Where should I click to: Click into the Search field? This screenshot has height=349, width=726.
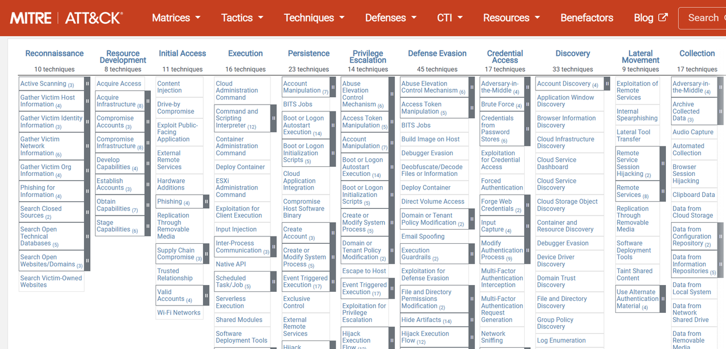tap(702, 18)
